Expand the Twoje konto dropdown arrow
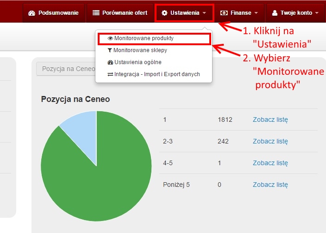 pyautogui.click(x=317, y=13)
